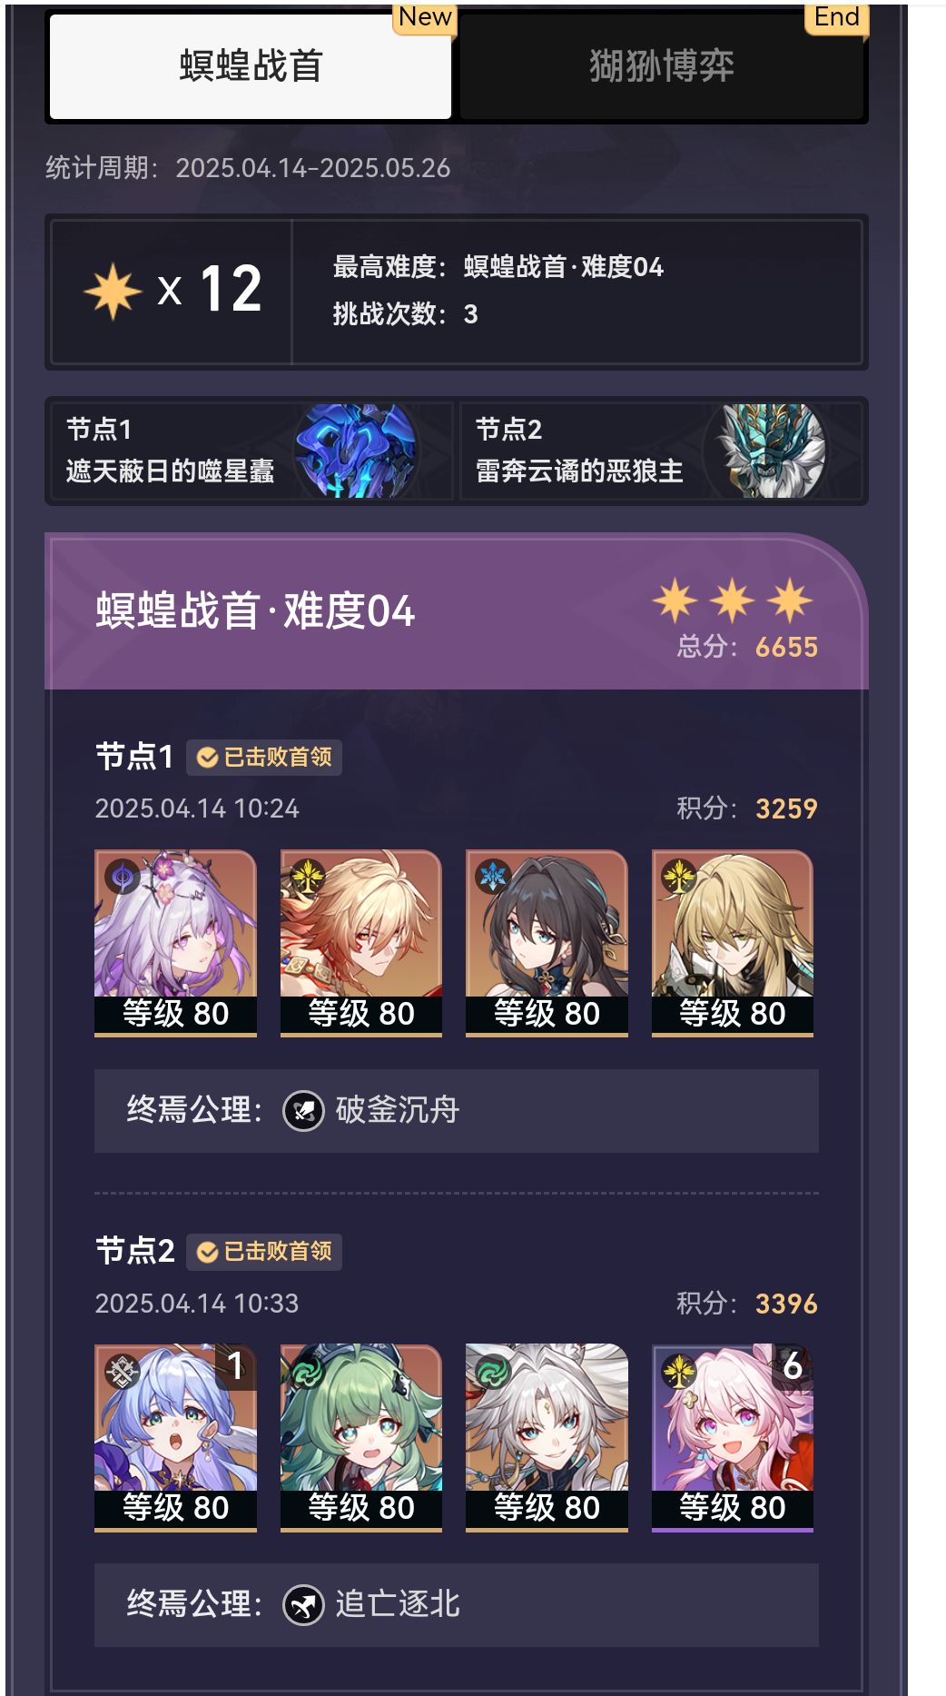Click the large star icon beside x 12
This screenshot has height=1696, width=946.
tap(113, 292)
